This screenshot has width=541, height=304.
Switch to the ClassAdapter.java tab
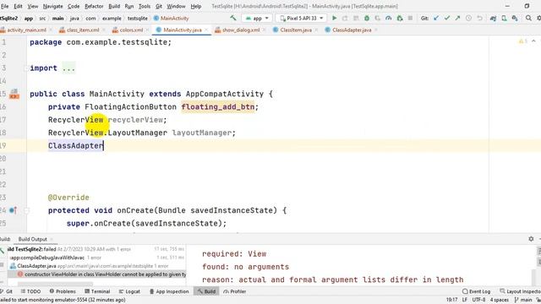pyautogui.click(x=352, y=30)
